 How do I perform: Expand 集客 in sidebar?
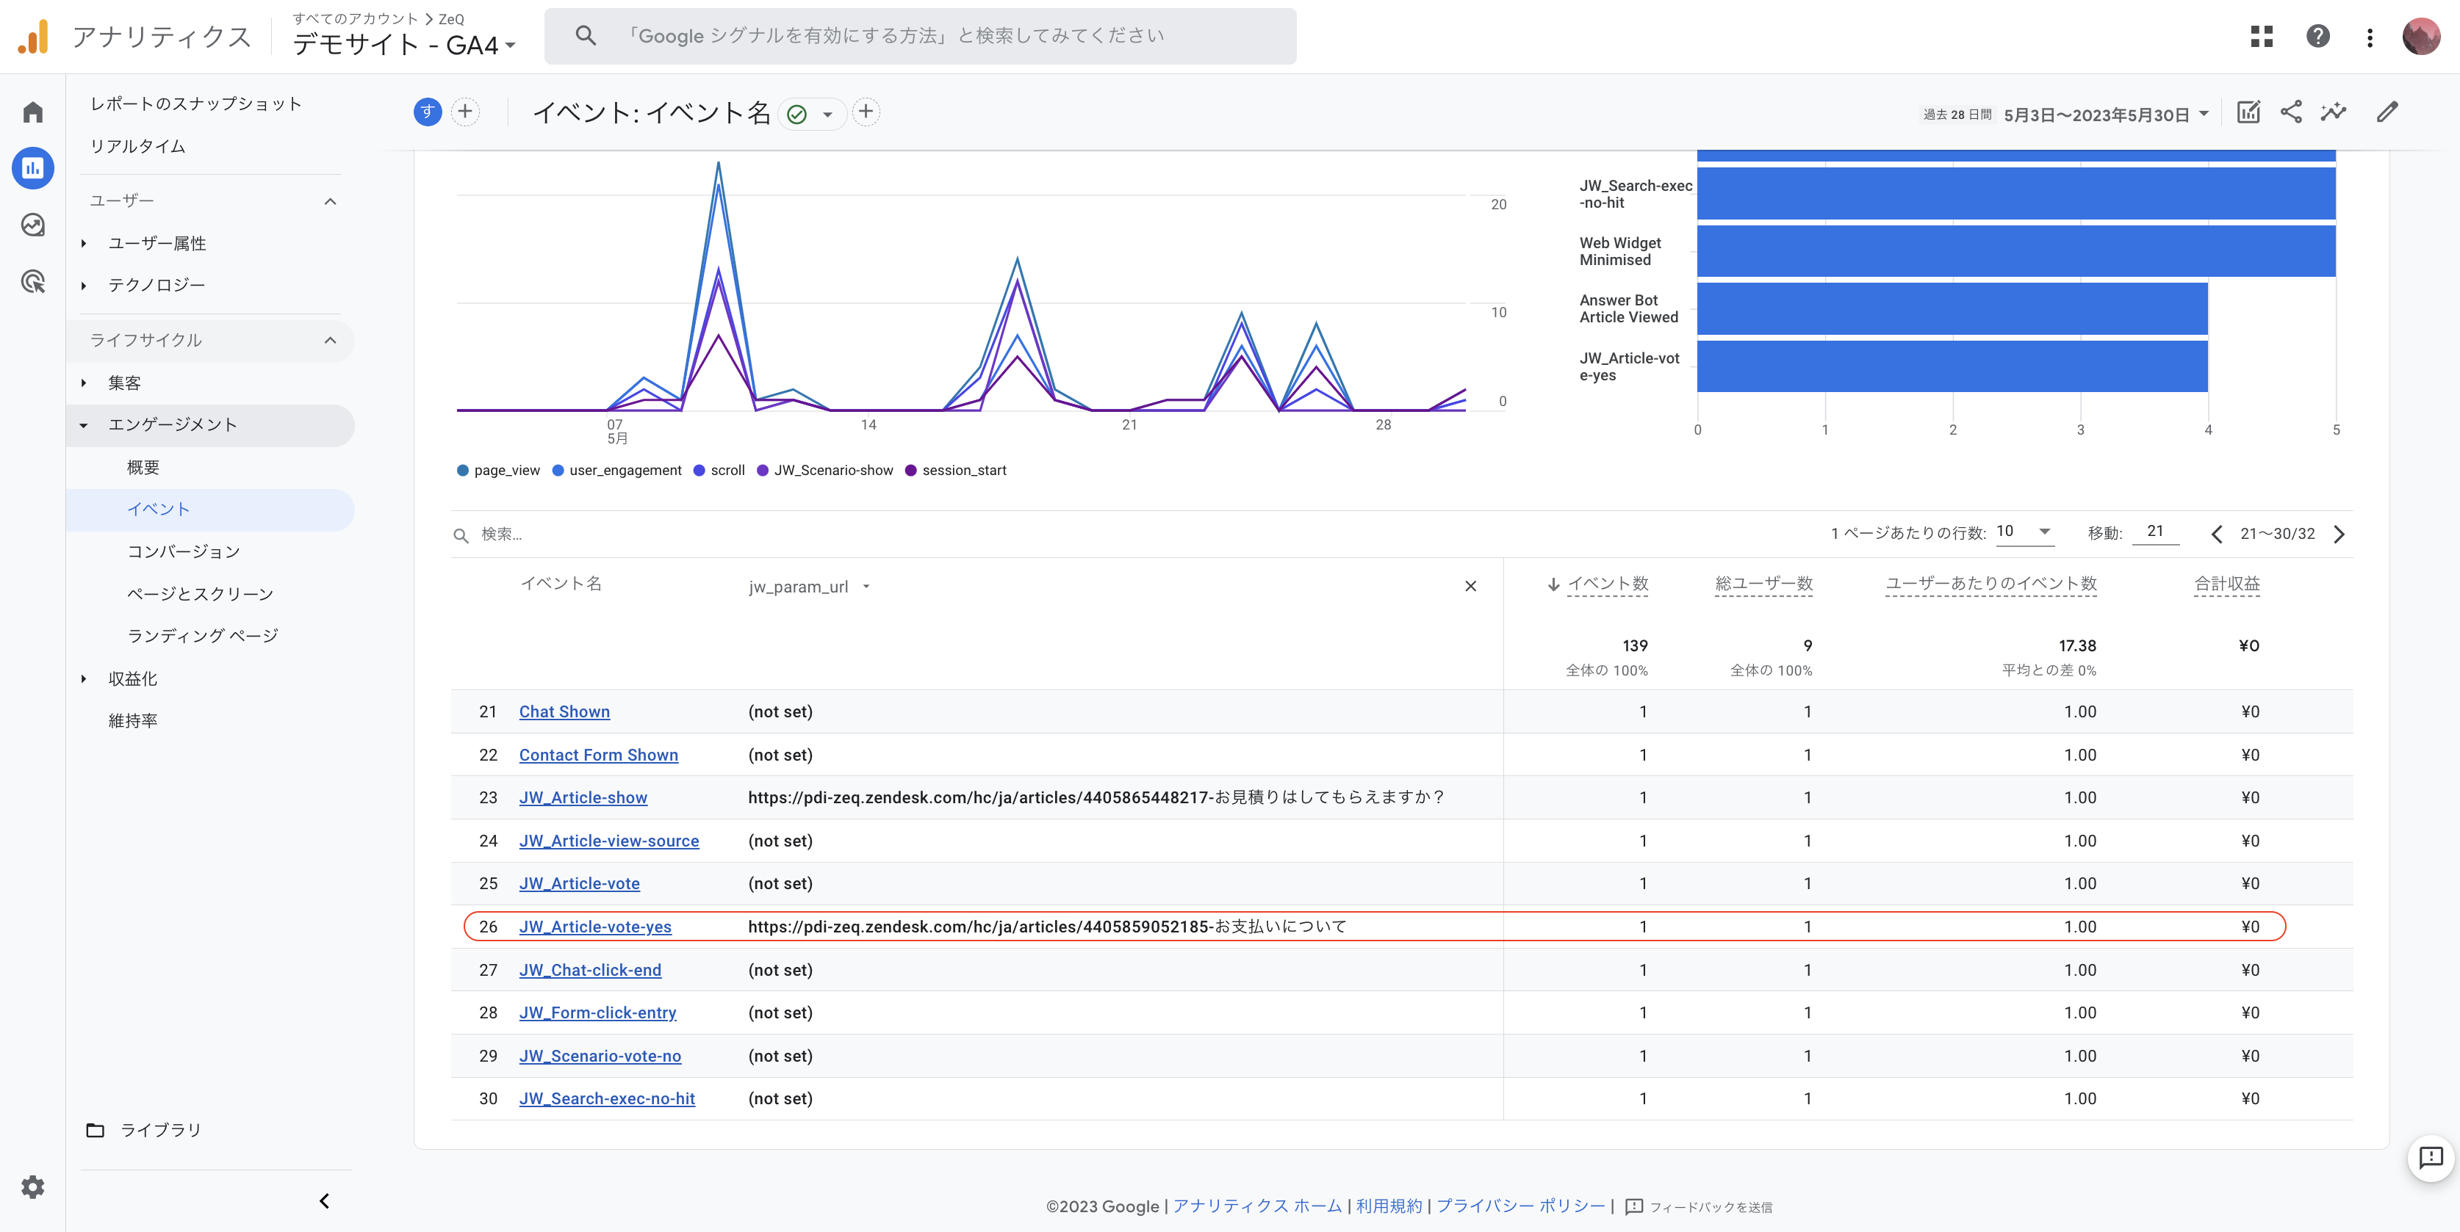(84, 383)
